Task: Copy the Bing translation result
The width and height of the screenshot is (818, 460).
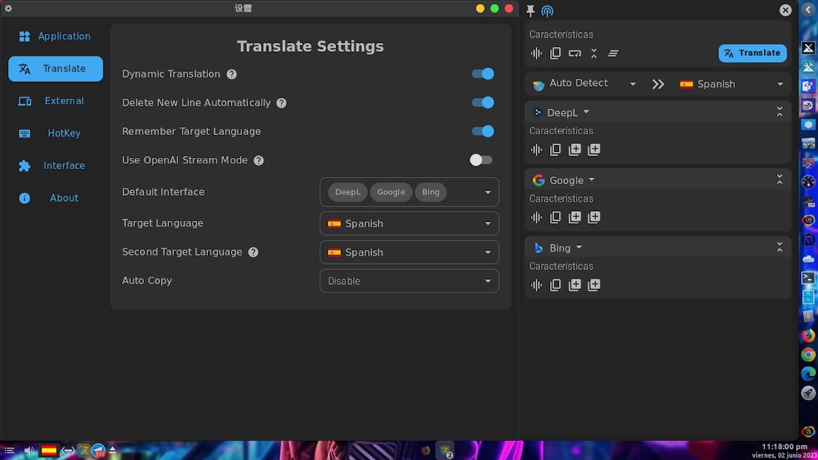Action: [556, 285]
